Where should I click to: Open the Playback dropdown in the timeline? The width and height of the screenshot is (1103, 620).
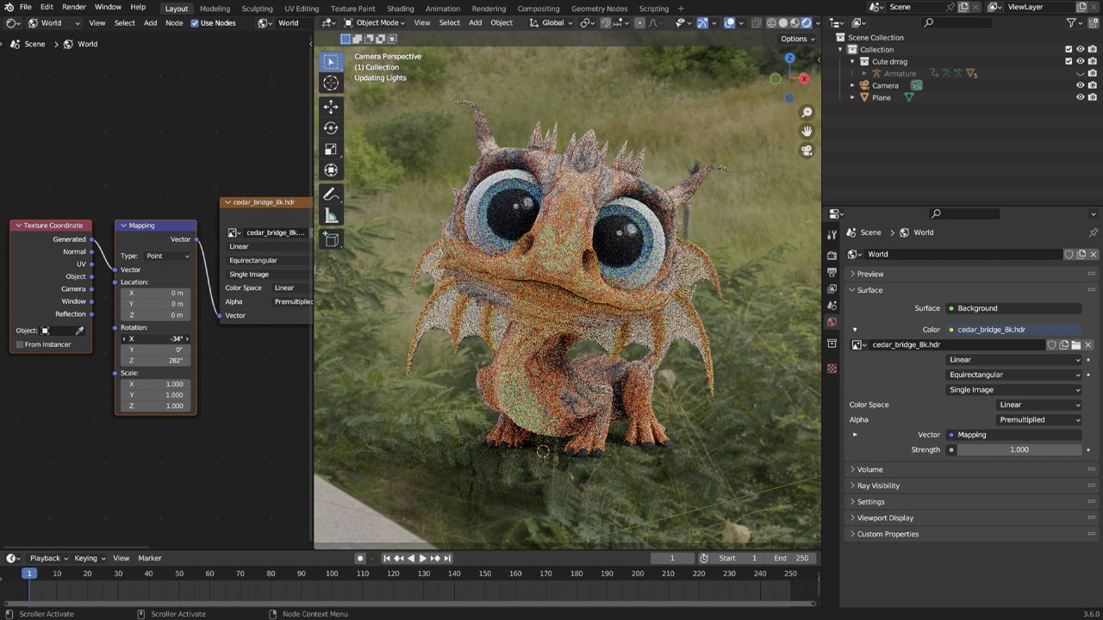coord(49,558)
